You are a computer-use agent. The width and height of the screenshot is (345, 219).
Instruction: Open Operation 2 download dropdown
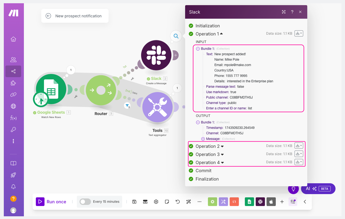299,146
